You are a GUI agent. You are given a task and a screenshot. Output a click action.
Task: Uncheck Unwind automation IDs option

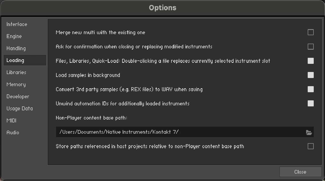311,104
